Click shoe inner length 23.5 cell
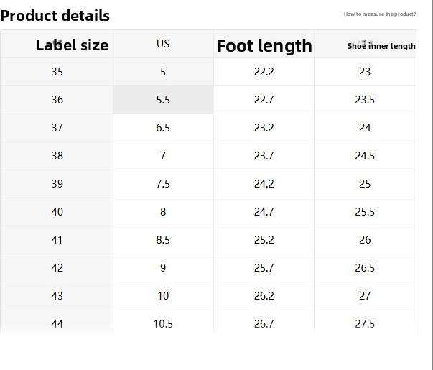This screenshot has width=433, height=370. [365, 100]
